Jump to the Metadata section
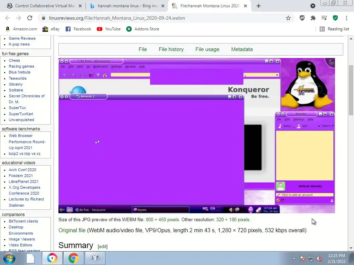Screen dimensions: 354x265 coord(242,49)
